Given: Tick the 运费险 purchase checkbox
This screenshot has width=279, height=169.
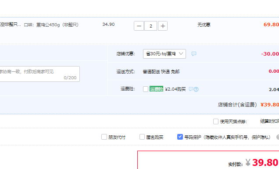Looking at the screenshot, I should [146, 89].
